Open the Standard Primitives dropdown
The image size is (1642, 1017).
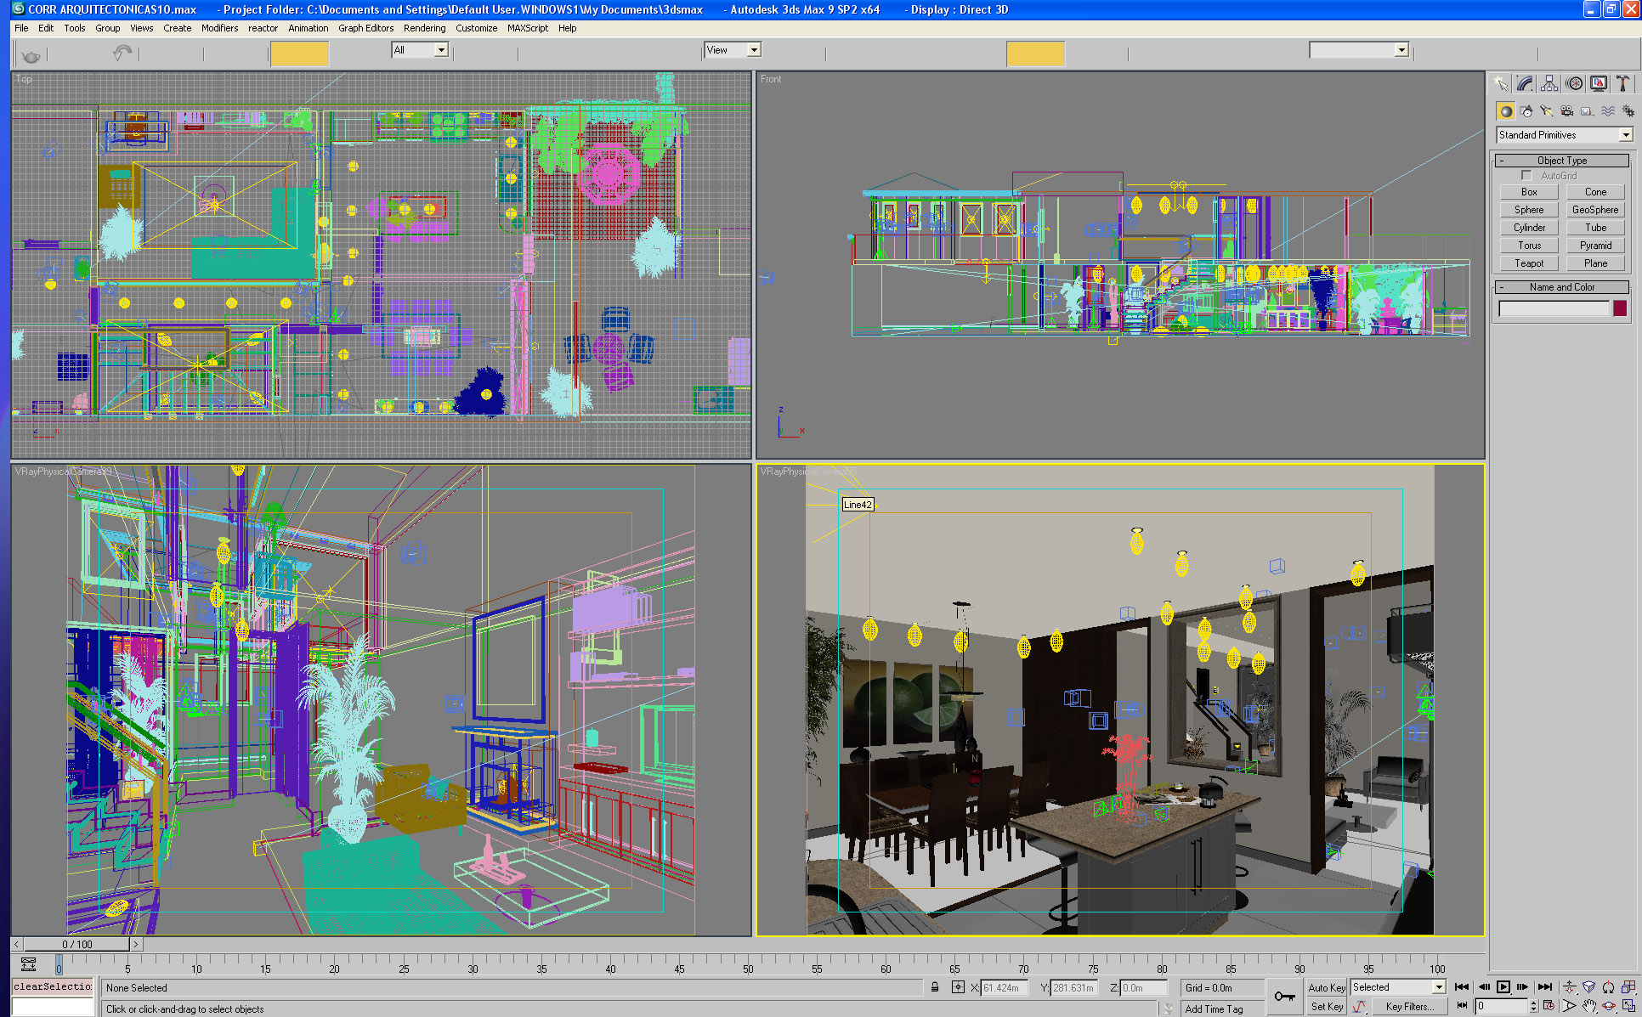click(x=1624, y=135)
